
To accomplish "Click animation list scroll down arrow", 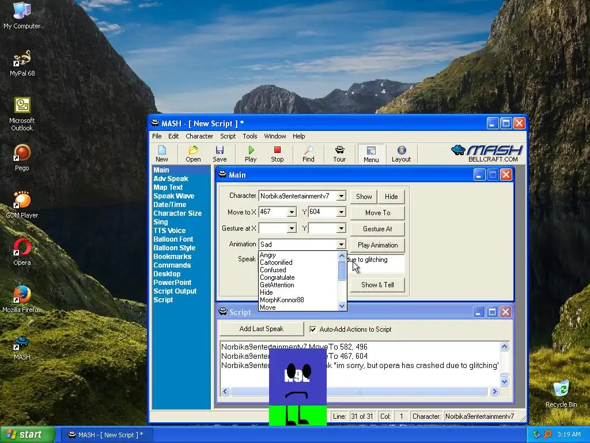I will 342,306.
